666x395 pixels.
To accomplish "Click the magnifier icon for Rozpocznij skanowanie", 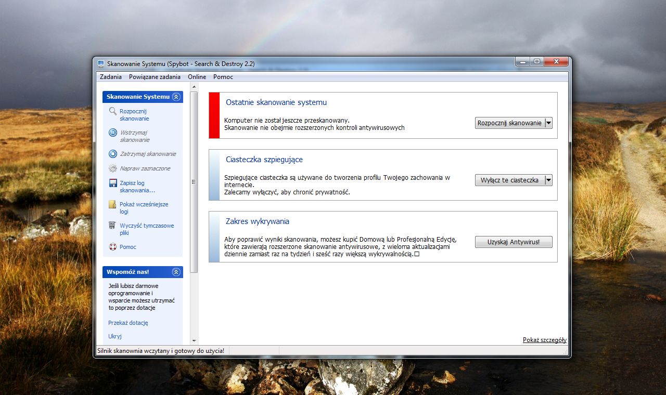I will click(x=113, y=111).
